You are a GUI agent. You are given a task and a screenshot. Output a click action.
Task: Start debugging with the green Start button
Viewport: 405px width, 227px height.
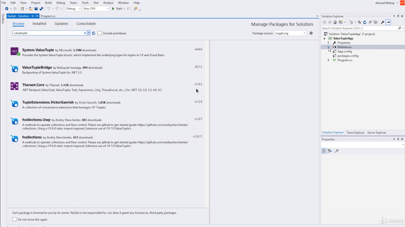pos(117,9)
